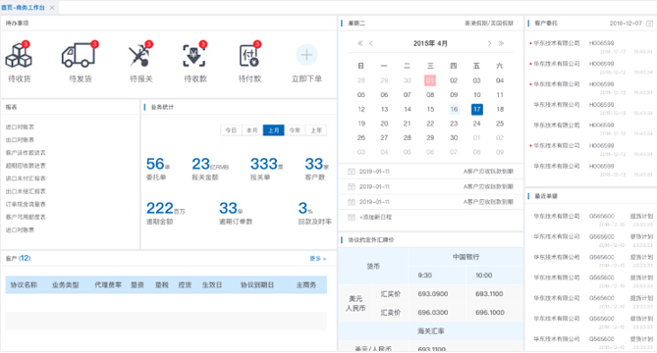Open the 待发货 truck icon
This screenshot has width=657, height=353.
[x=79, y=56]
